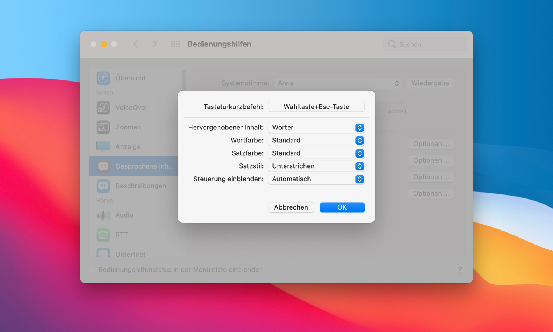Click the Übersicht accessibility icon
This screenshot has height=332, width=553.
(103, 78)
